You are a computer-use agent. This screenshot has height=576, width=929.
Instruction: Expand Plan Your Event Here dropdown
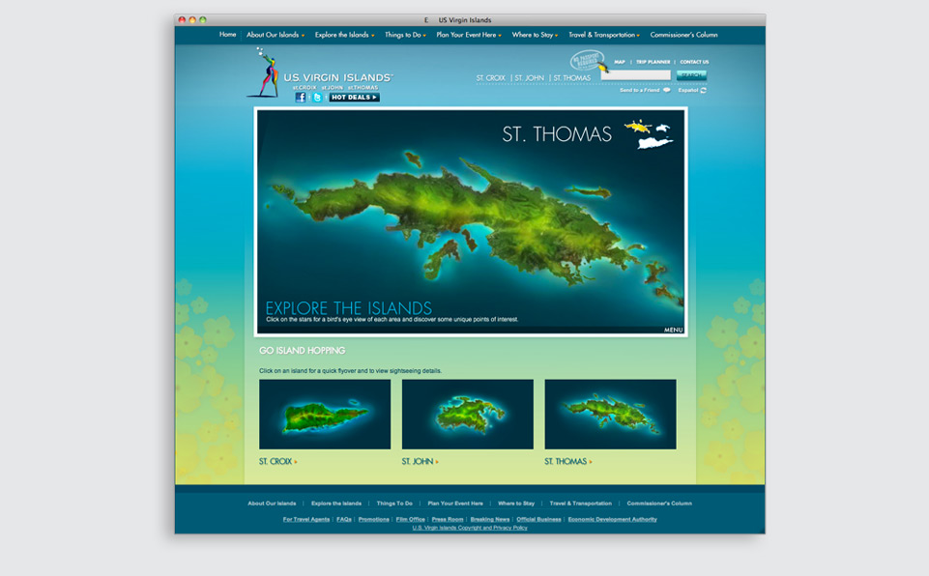(469, 35)
